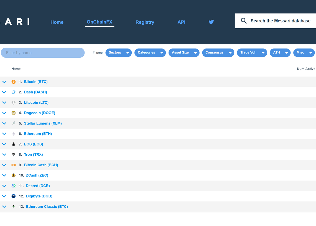
Task: Open the Bitcoin Cash (BCH) link
Action: (41, 165)
